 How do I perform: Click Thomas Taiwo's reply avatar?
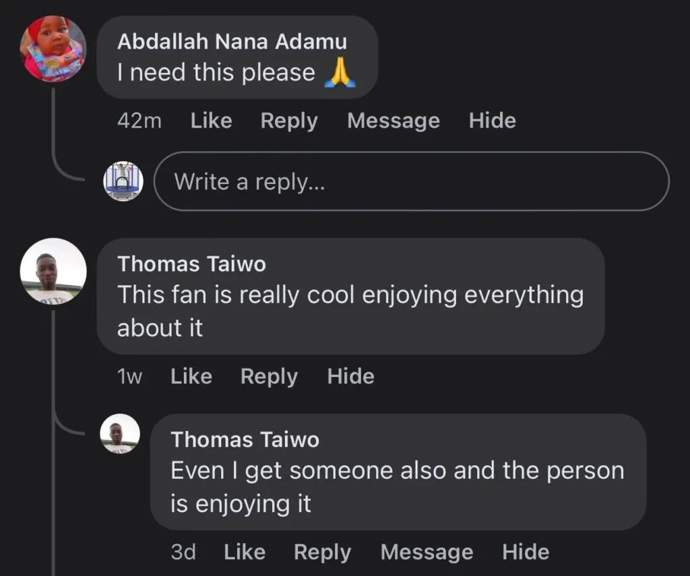coord(120,434)
